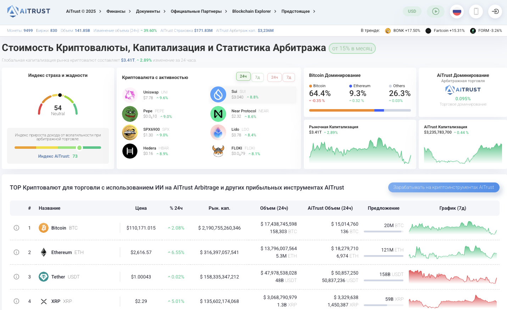Viewport: 507px width, 310px height.
Task: Click the Fartcoin trending coin icon
Action: point(428,31)
